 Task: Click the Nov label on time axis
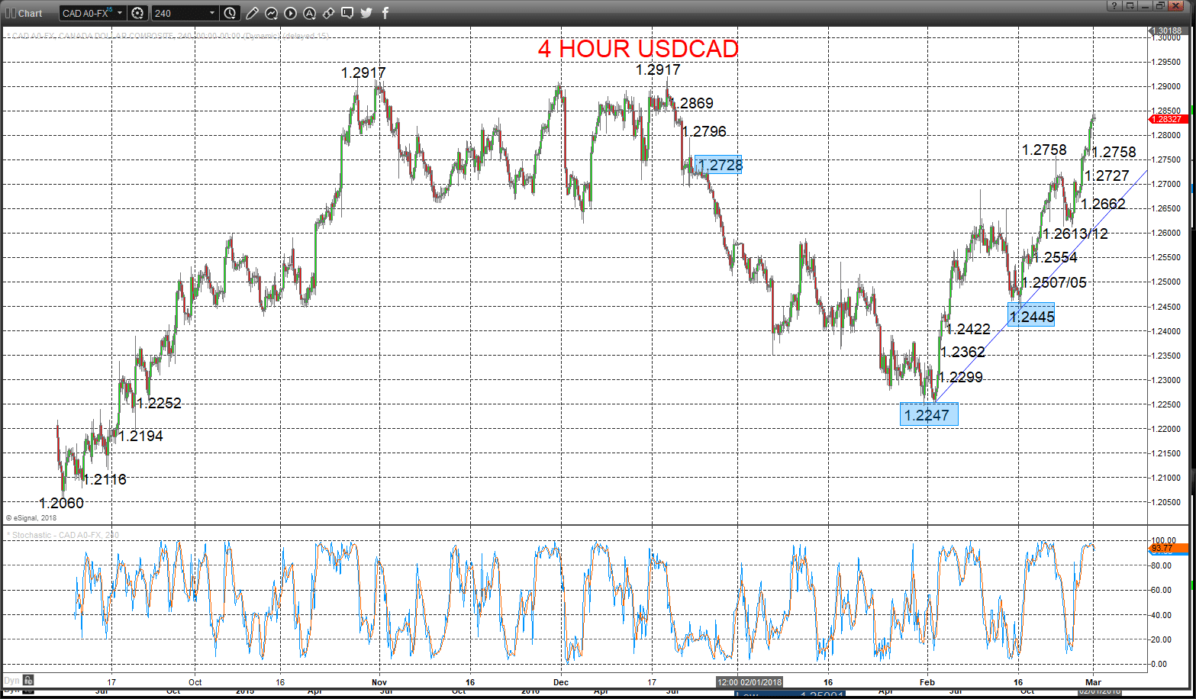(x=379, y=682)
